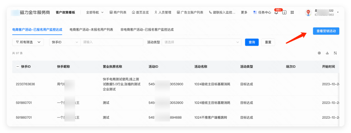This screenshot has width=351, height=133.
Task: Collapse rows using minus box beside 快手ID header
Action: (x=18, y=67)
